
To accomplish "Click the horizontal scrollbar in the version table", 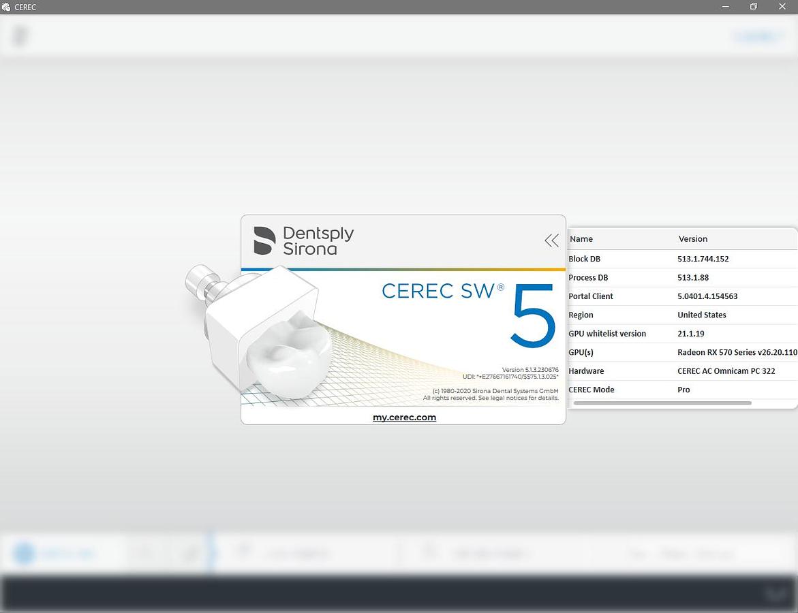I will [x=662, y=403].
